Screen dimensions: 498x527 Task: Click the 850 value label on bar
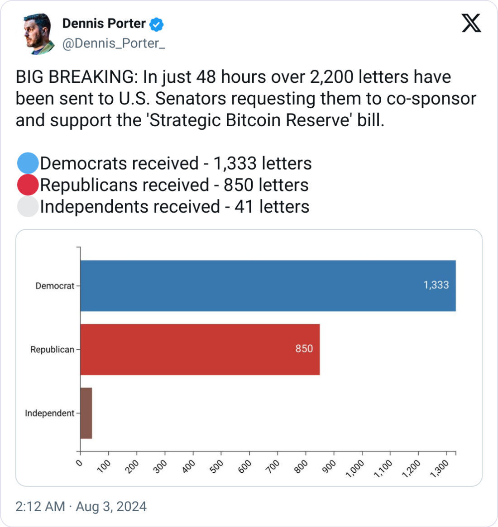coord(304,348)
